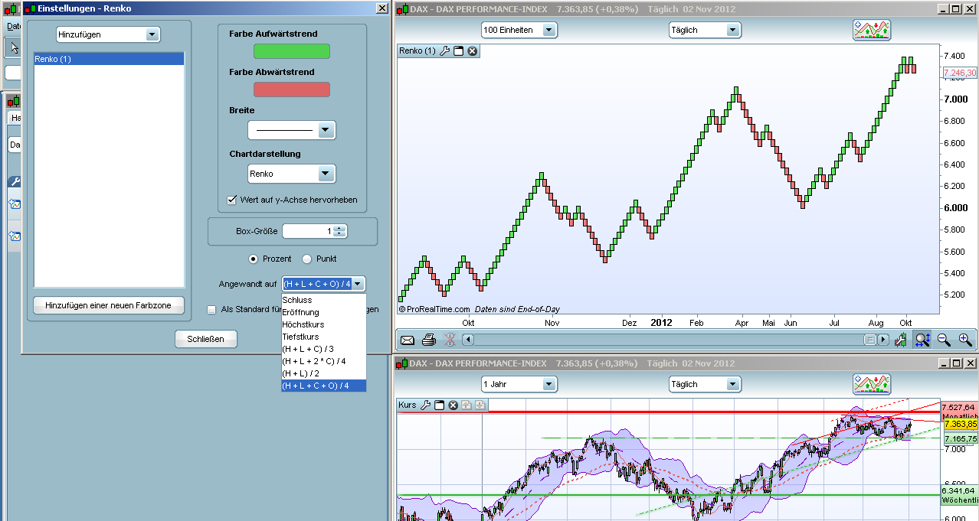Click the printer icon below the Renko chart

pos(427,339)
